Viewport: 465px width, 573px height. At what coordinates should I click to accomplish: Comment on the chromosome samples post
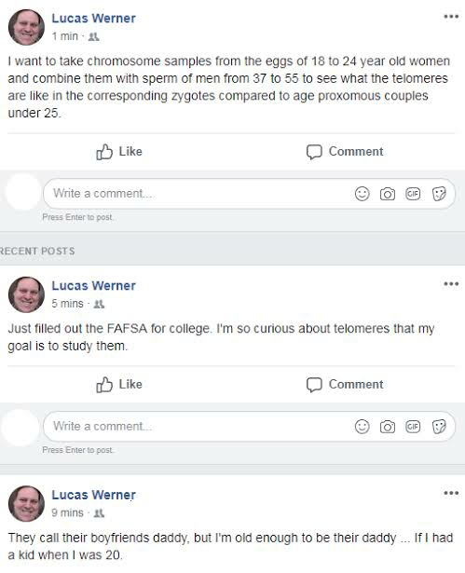click(345, 152)
